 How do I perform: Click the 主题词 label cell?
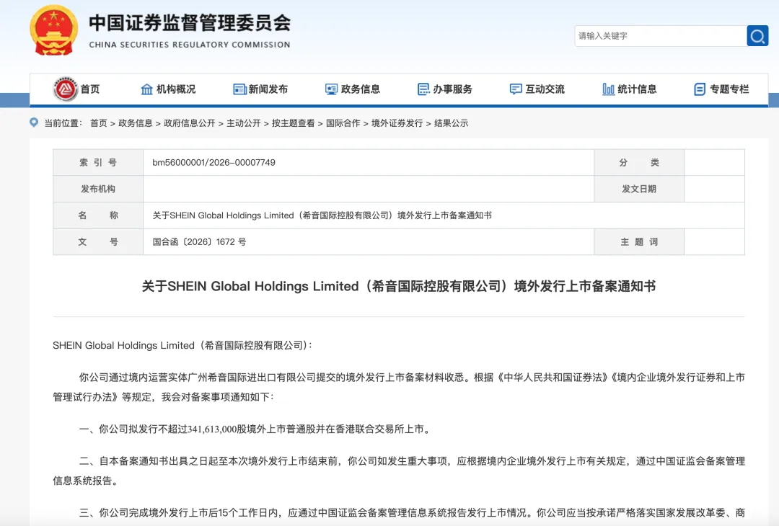(639, 241)
